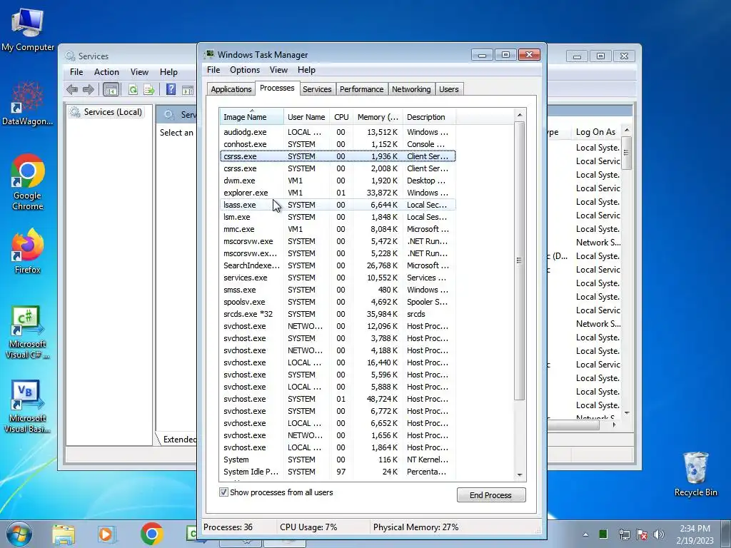
Task: Select the spoolsv.exe process row
Action: click(338, 302)
